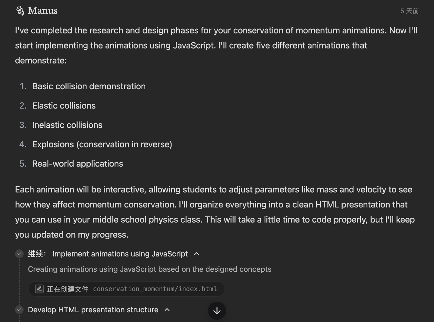Open the conservation_momentum/index.html file name
The width and height of the screenshot is (434, 322).
point(155,289)
